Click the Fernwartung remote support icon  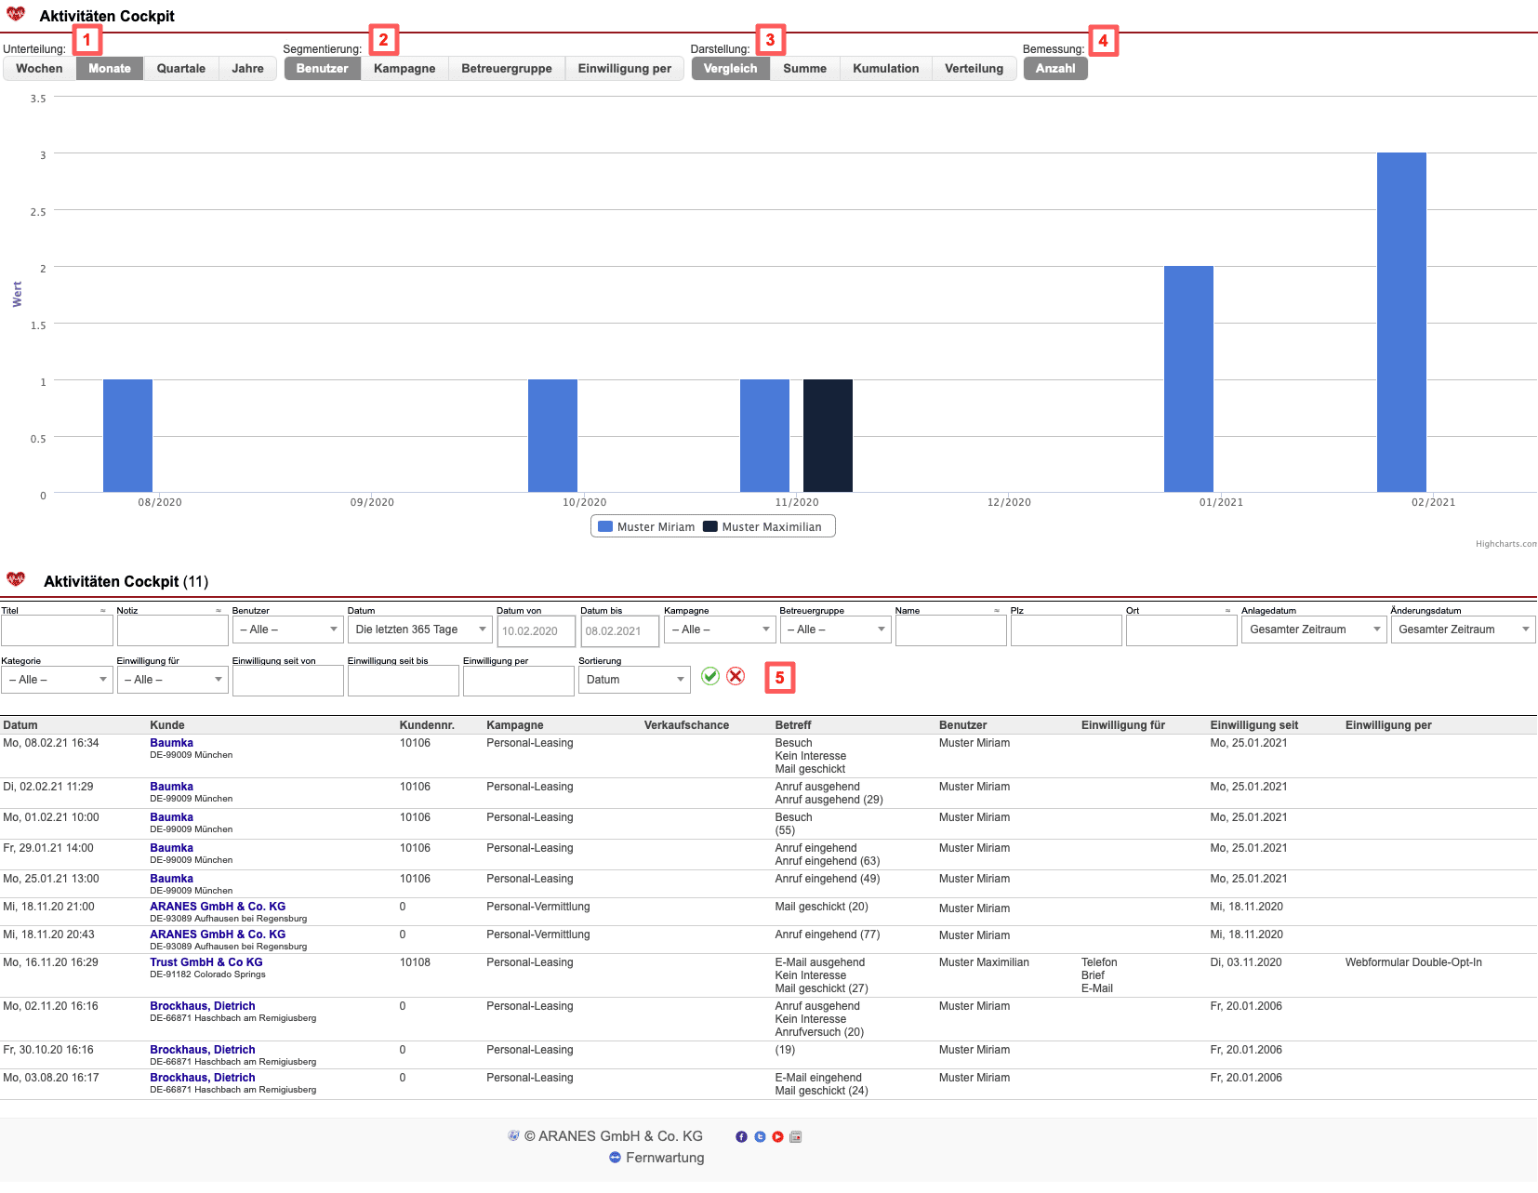tap(615, 1158)
